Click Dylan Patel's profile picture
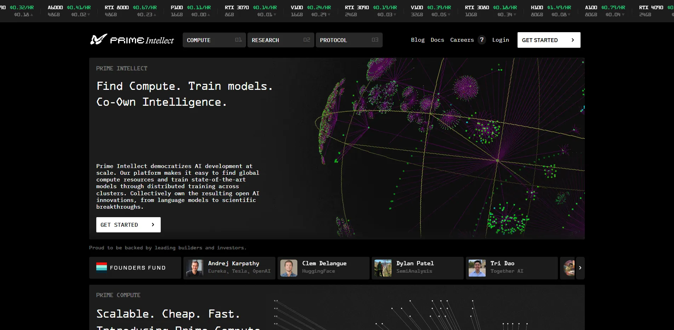 (x=383, y=268)
